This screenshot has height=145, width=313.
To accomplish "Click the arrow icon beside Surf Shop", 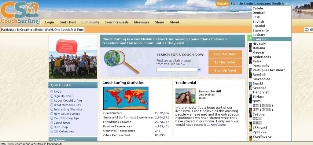I will coord(52,127).
